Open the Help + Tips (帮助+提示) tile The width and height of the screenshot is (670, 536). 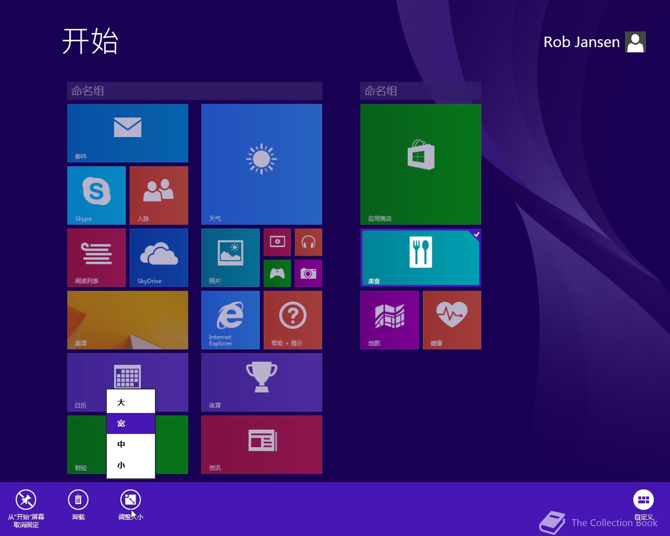coord(293,320)
